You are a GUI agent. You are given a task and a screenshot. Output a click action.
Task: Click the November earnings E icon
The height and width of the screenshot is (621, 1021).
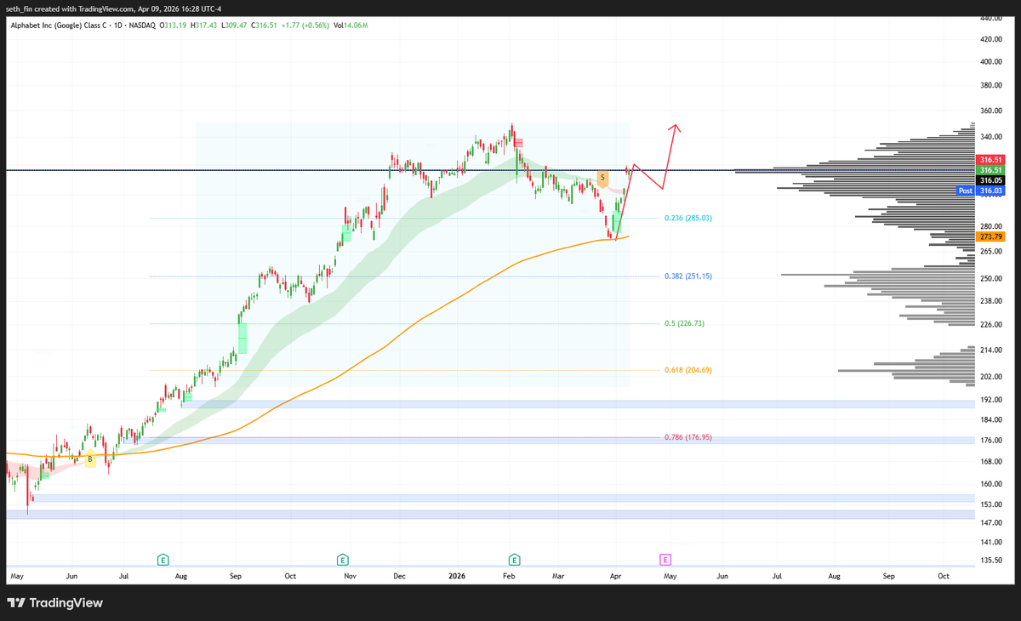(342, 560)
